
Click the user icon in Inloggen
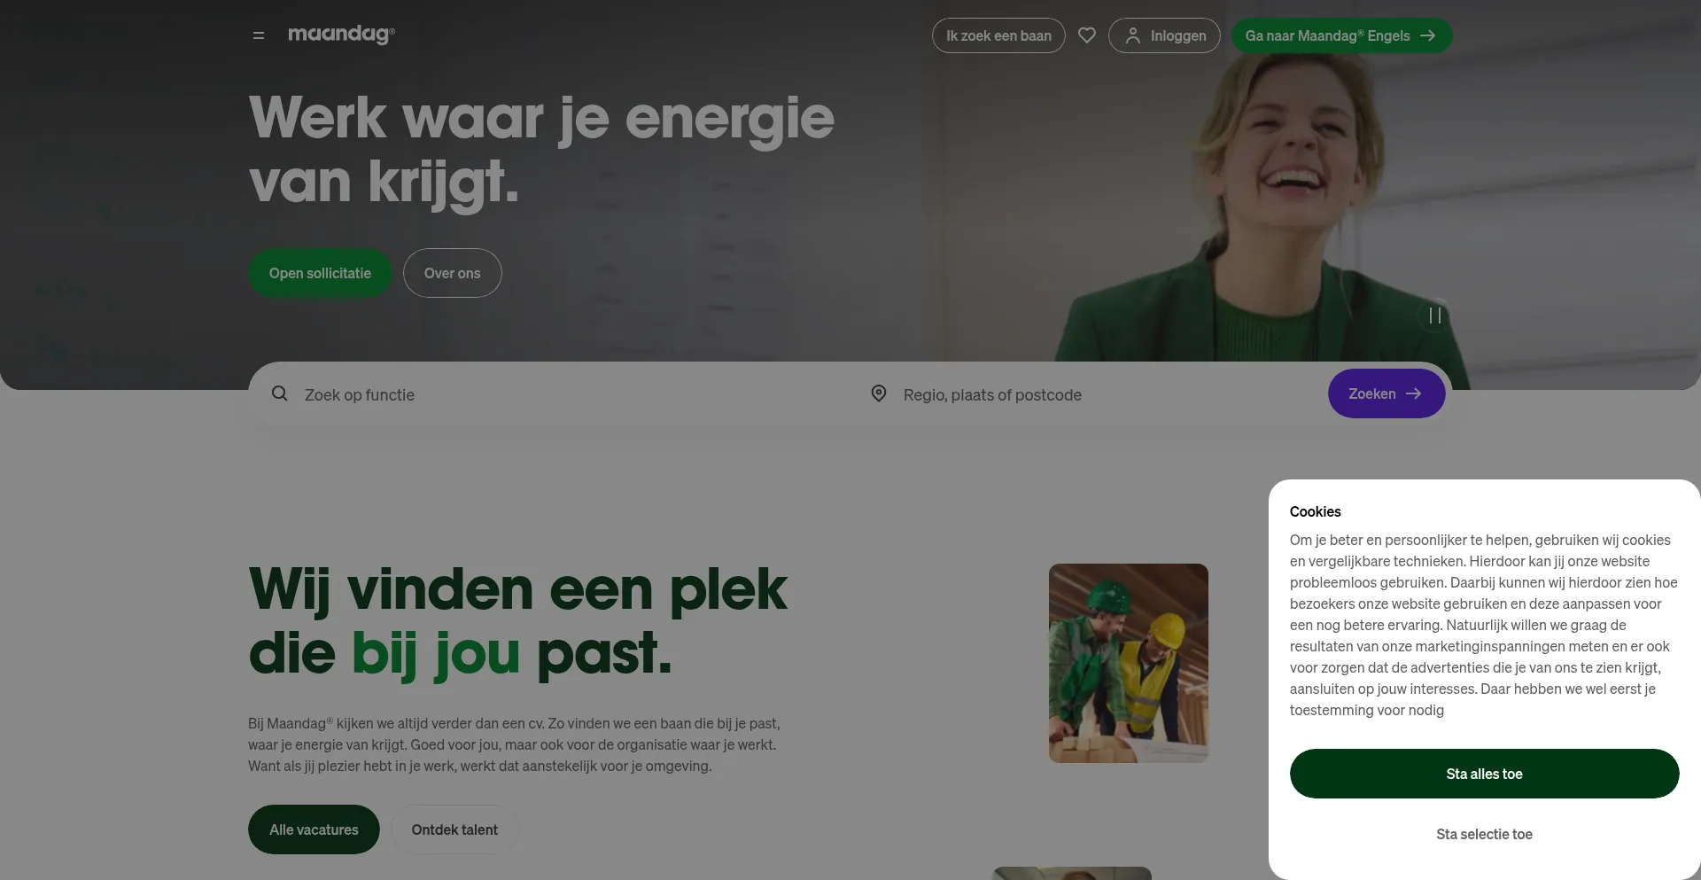coord(1132,35)
